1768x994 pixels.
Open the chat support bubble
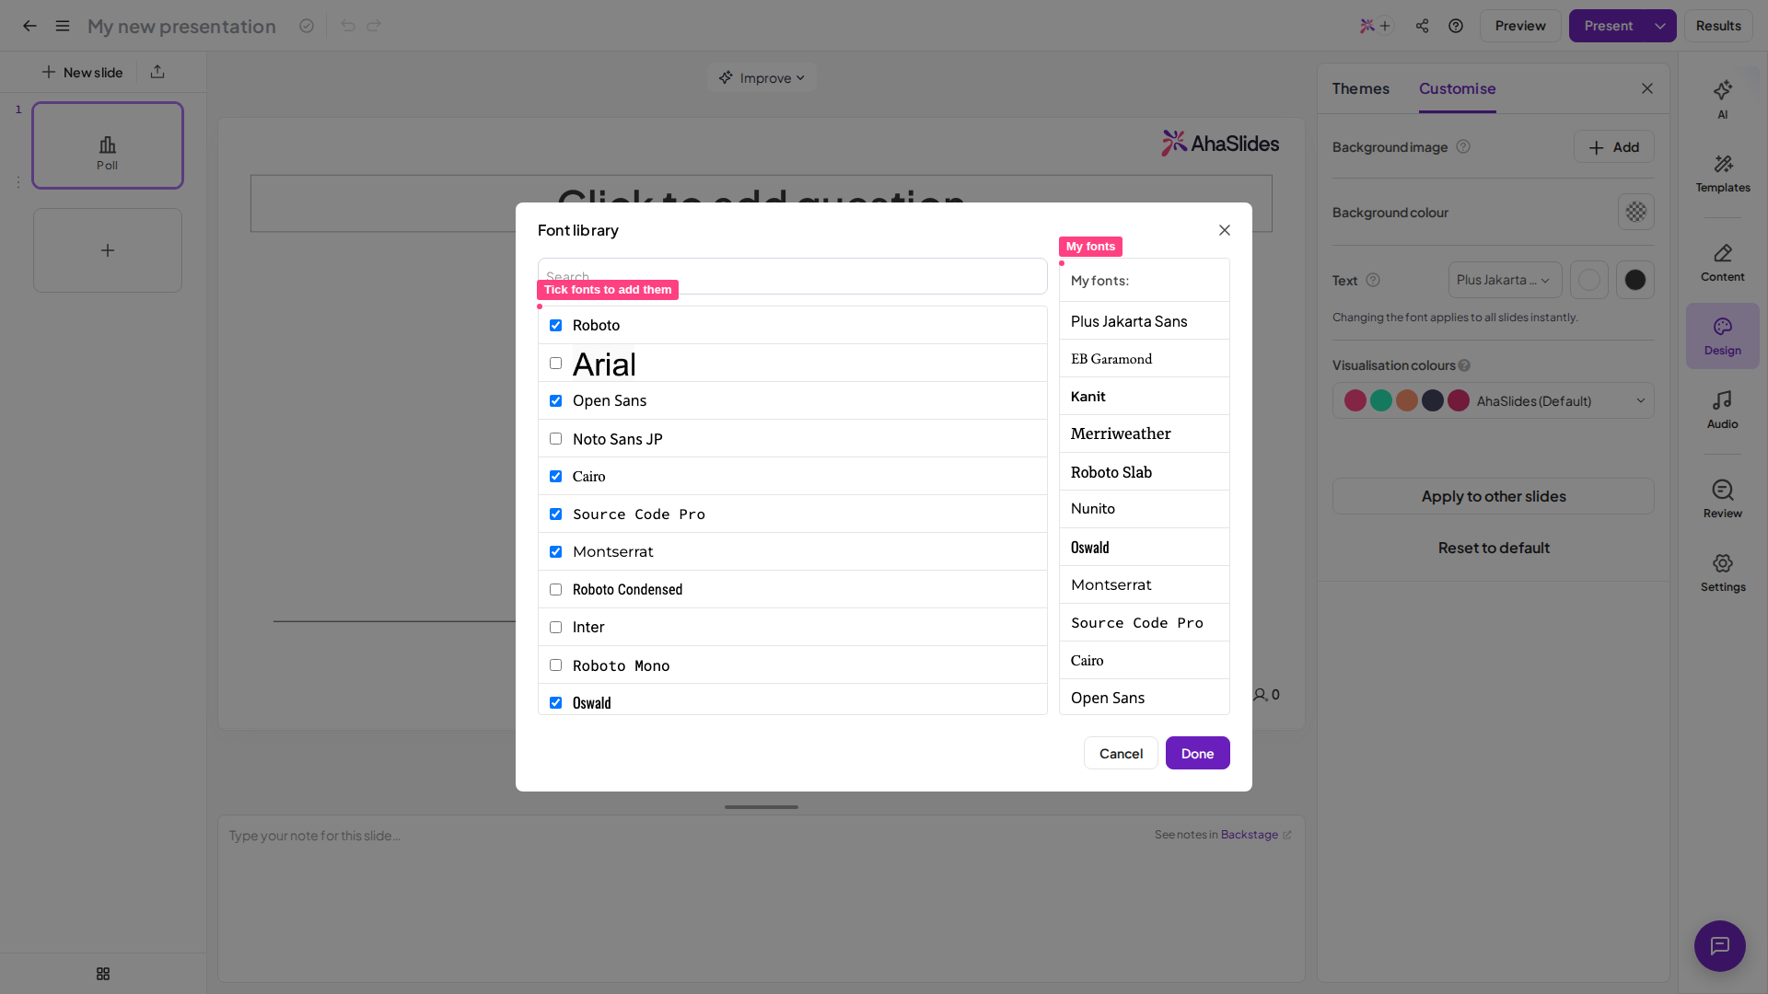[x=1719, y=945]
